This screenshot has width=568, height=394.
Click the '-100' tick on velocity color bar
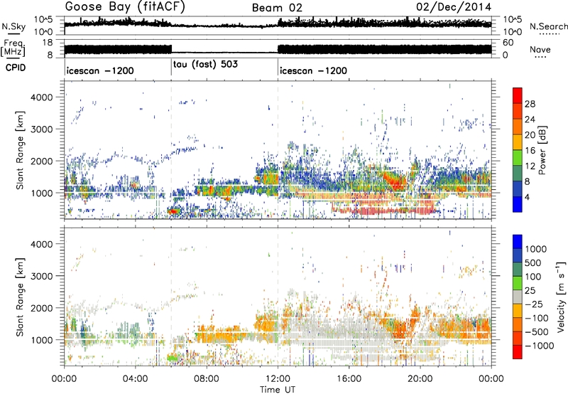pyautogui.click(x=537, y=318)
